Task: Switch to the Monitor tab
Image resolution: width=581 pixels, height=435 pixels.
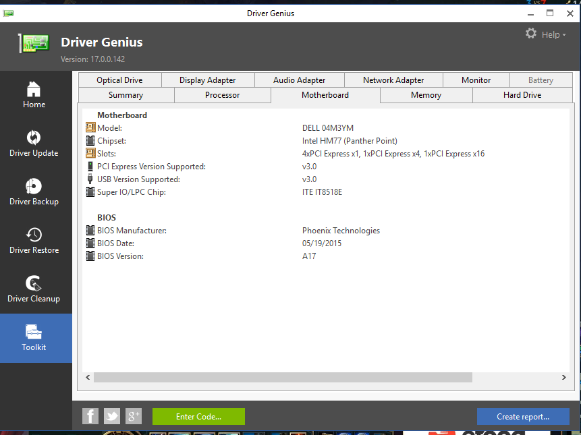Action: [x=476, y=80]
